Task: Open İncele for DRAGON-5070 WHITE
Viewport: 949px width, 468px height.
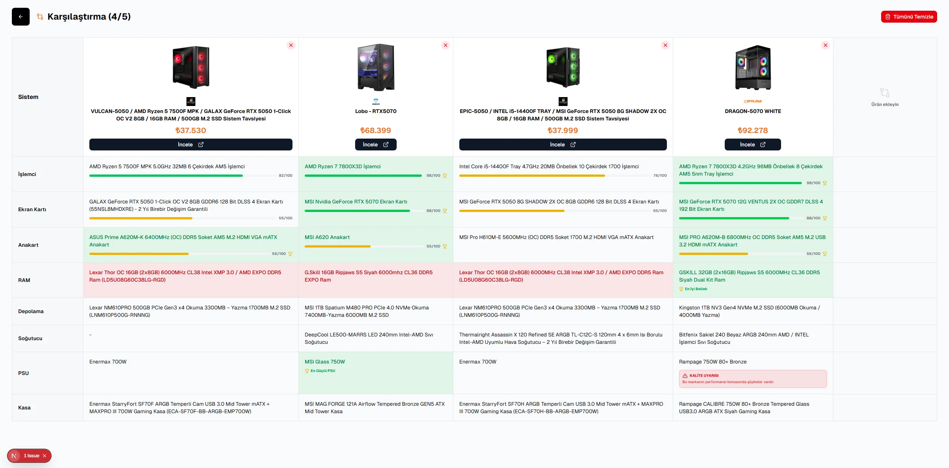Action: point(753,145)
